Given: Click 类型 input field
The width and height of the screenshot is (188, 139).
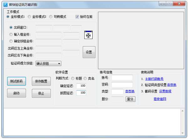Looking at the screenshot, I should coord(118,92).
